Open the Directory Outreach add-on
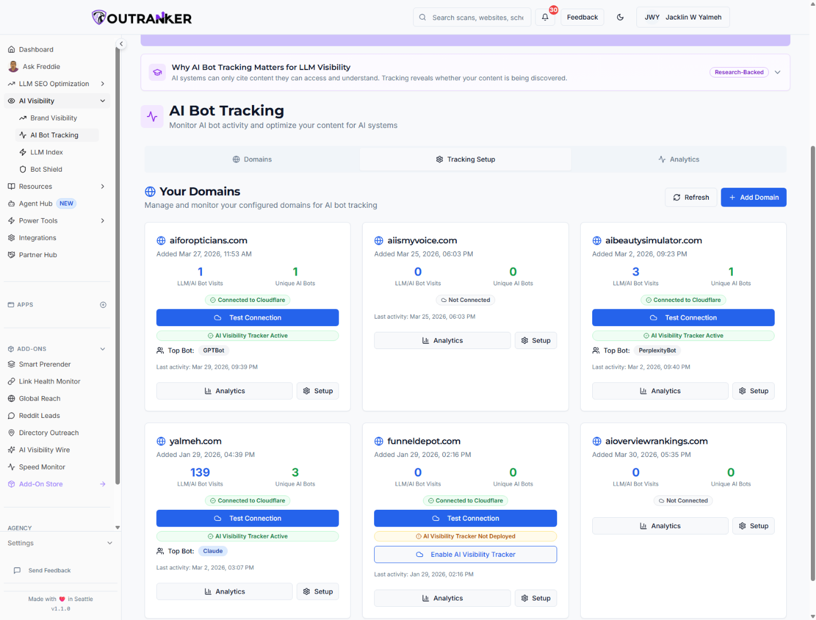The height and width of the screenshot is (620, 816). pyautogui.click(x=49, y=432)
